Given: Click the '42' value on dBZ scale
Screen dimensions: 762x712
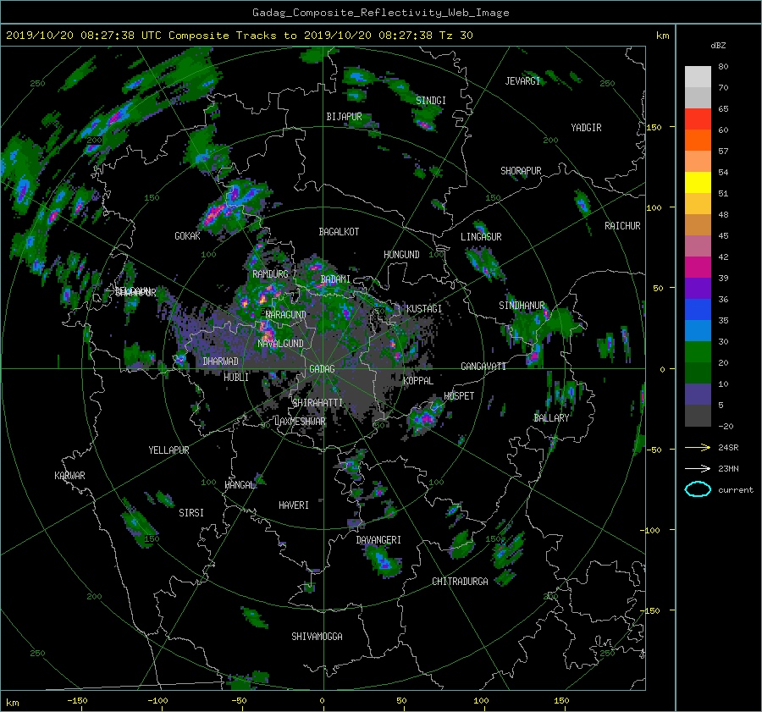Looking at the screenshot, I should [723, 257].
